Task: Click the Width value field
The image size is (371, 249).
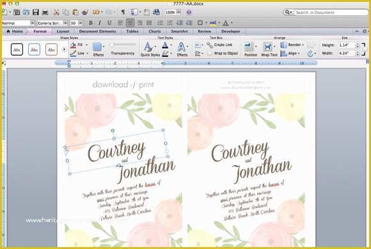Action: click(x=347, y=53)
